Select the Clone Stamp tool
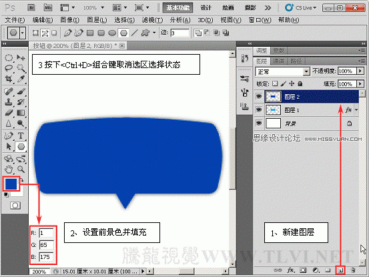This screenshot has width=369, height=277. 9,102
